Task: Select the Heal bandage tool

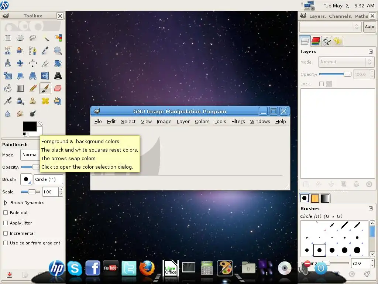Action: pos(45,101)
